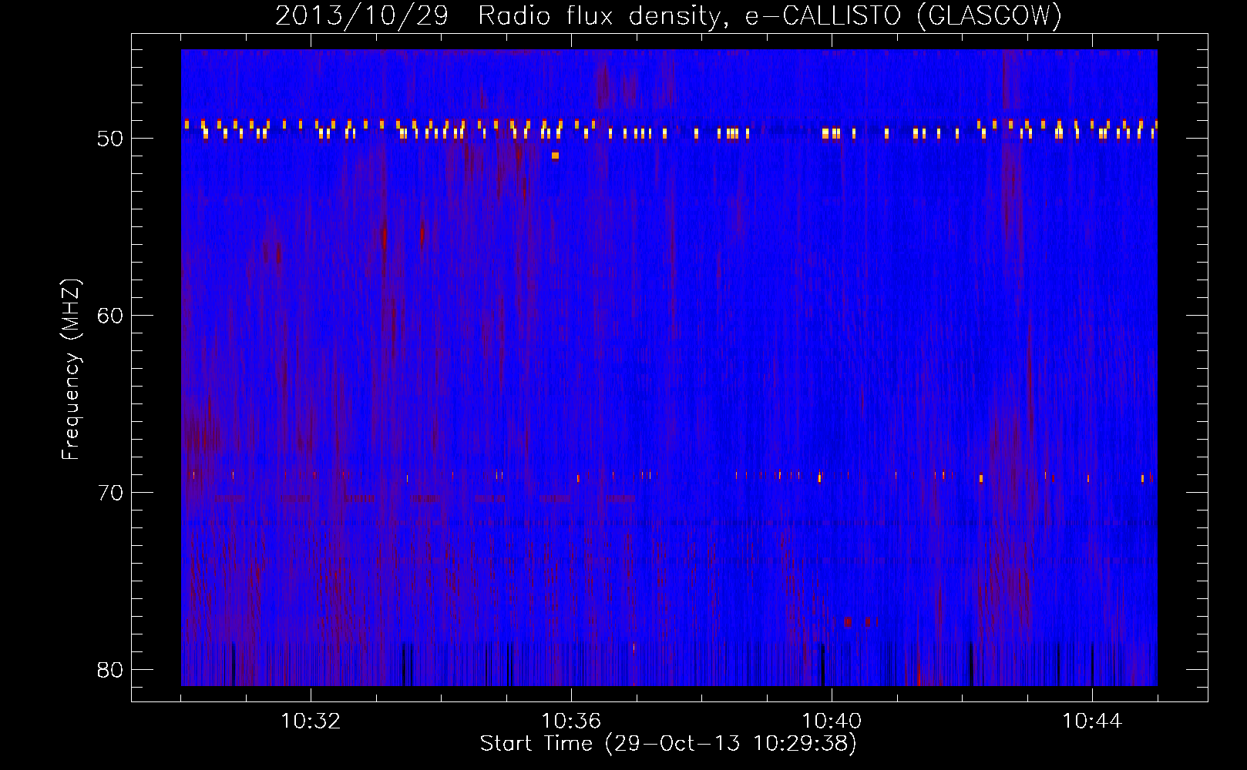Click the 50 MHz frequency tick label
This screenshot has width=1247, height=770.
110,139
